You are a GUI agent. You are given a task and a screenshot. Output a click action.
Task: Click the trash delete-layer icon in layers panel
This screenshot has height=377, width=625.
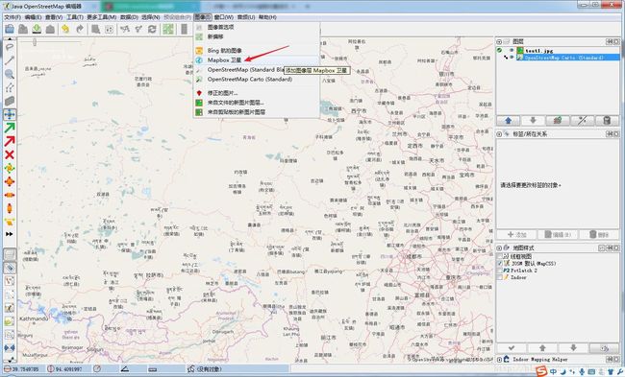[607, 121]
